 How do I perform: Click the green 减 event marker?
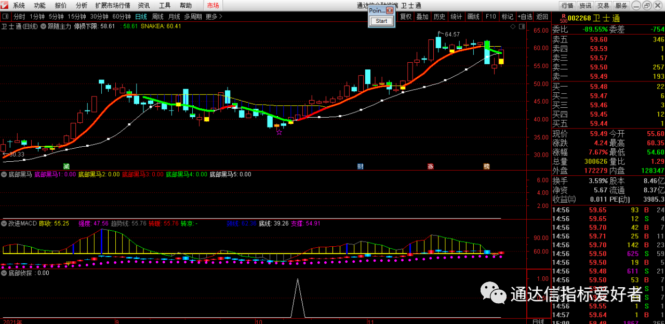66,166
